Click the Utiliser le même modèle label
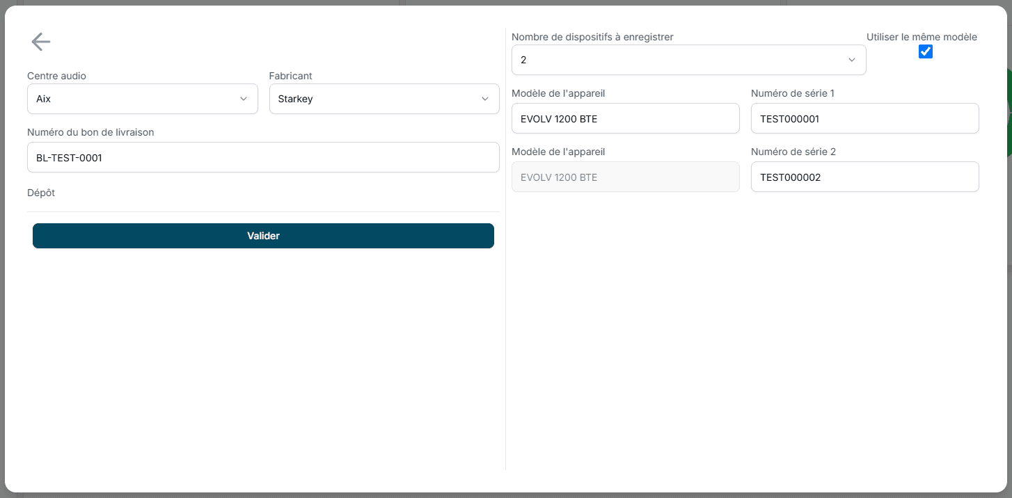 [x=922, y=37]
